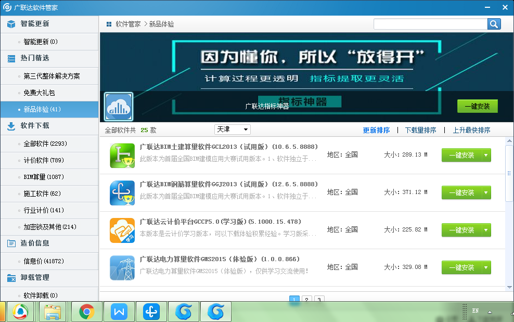This screenshot has width=514, height=322.
Task: Click the 广联达电力算量软件GMS2015 title
Action: click(x=220, y=259)
